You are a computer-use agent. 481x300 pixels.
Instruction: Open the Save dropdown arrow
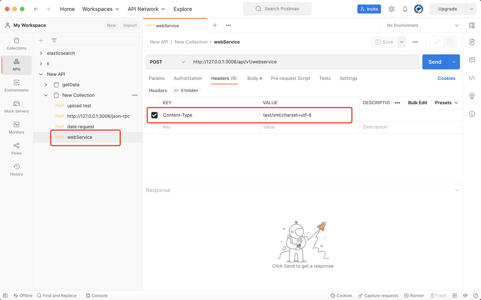click(x=402, y=42)
